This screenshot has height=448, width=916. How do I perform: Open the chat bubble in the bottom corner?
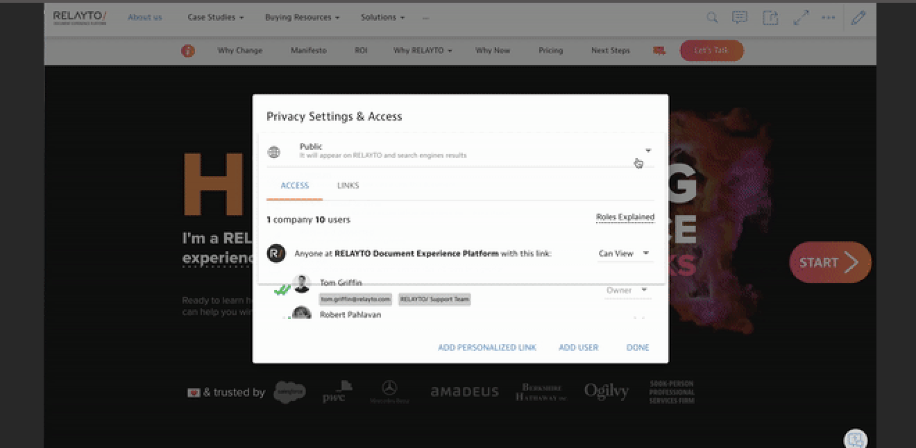855,438
